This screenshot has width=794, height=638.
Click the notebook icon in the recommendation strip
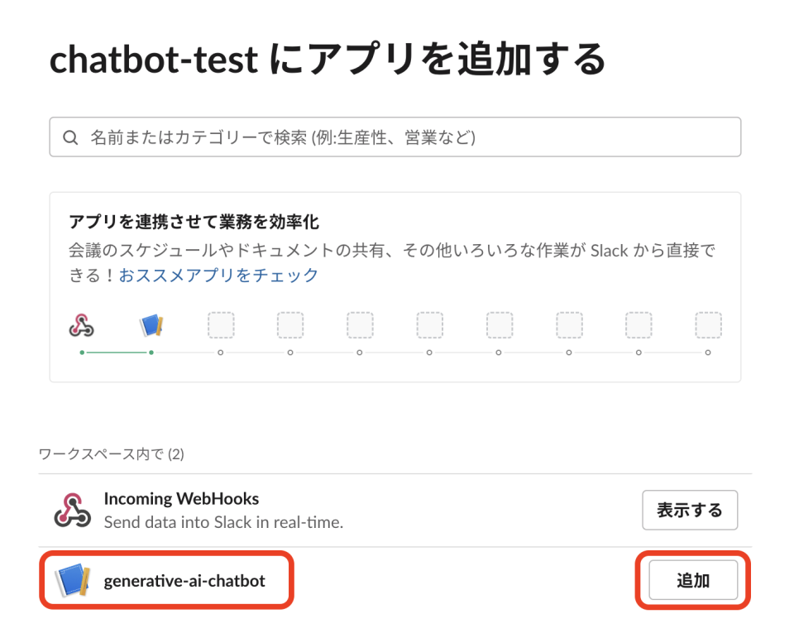tap(151, 324)
